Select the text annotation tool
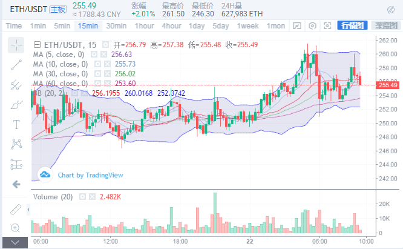403x249 pixels. 16,125
